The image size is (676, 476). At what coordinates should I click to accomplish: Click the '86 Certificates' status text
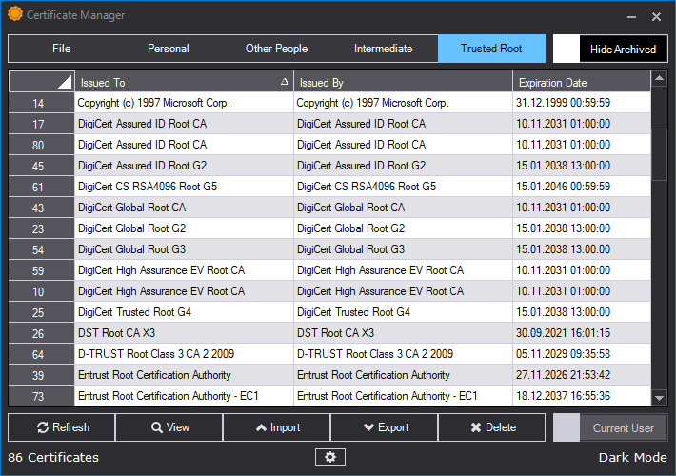[53, 457]
